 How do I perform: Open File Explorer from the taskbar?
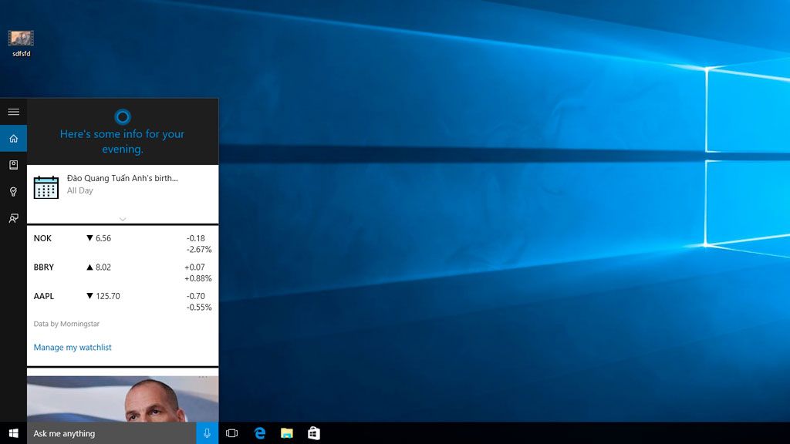tap(287, 433)
